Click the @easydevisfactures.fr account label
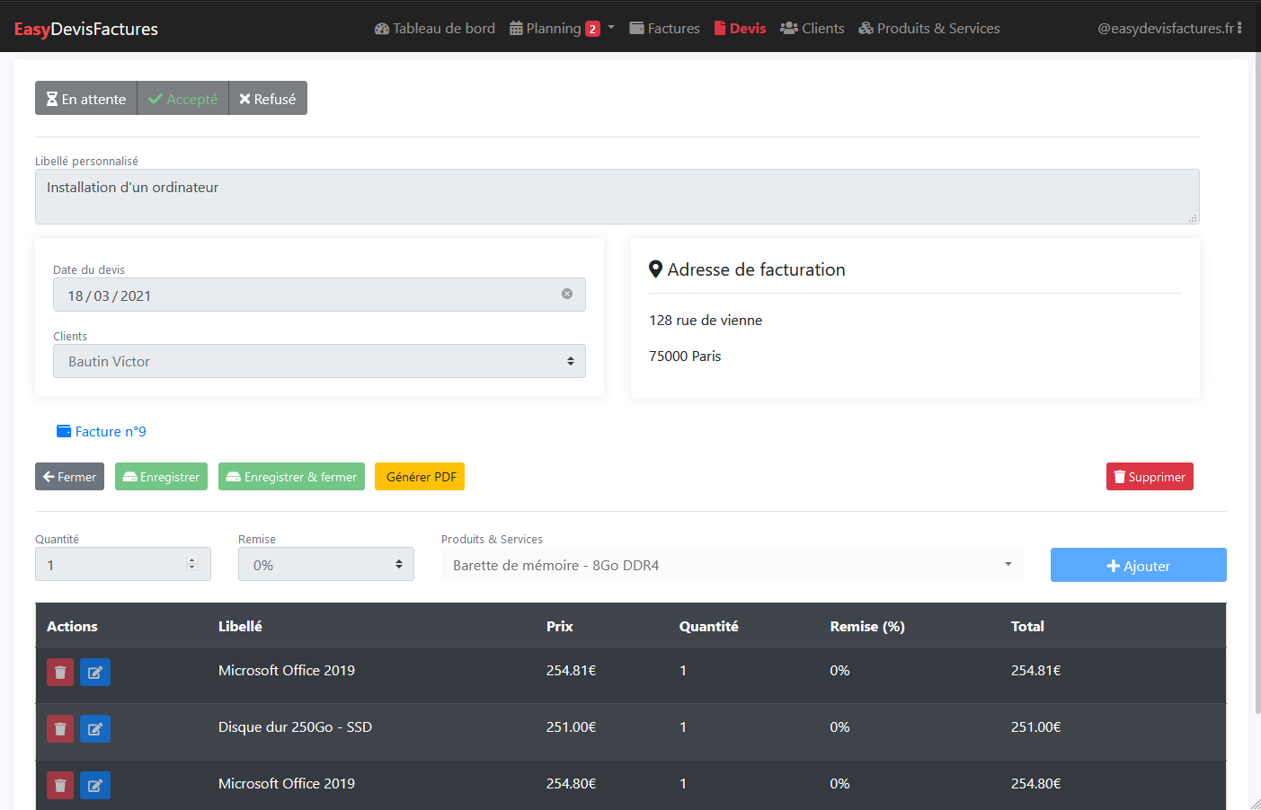Image resolution: width=1261 pixels, height=810 pixels. (x=1166, y=29)
